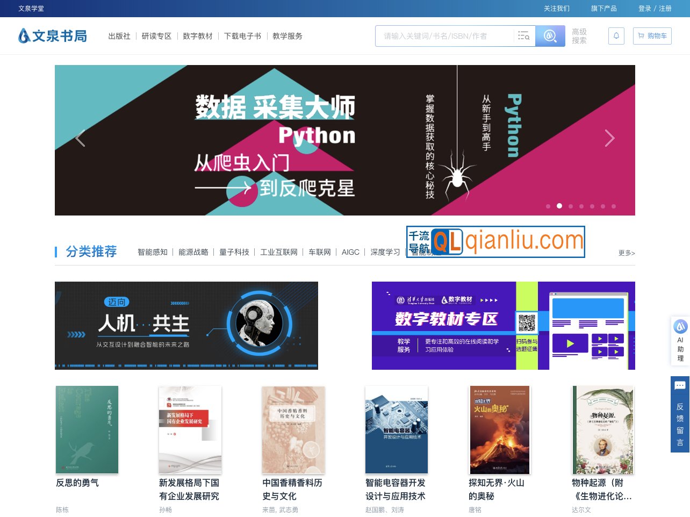Expand the 旗下产品 top menu
This screenshot has height=517, width=690.
click(x=603, y=9)
